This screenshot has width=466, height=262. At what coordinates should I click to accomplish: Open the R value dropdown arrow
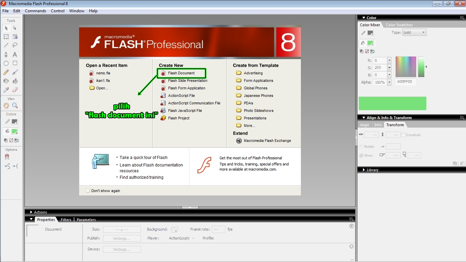tap(389, 60)
